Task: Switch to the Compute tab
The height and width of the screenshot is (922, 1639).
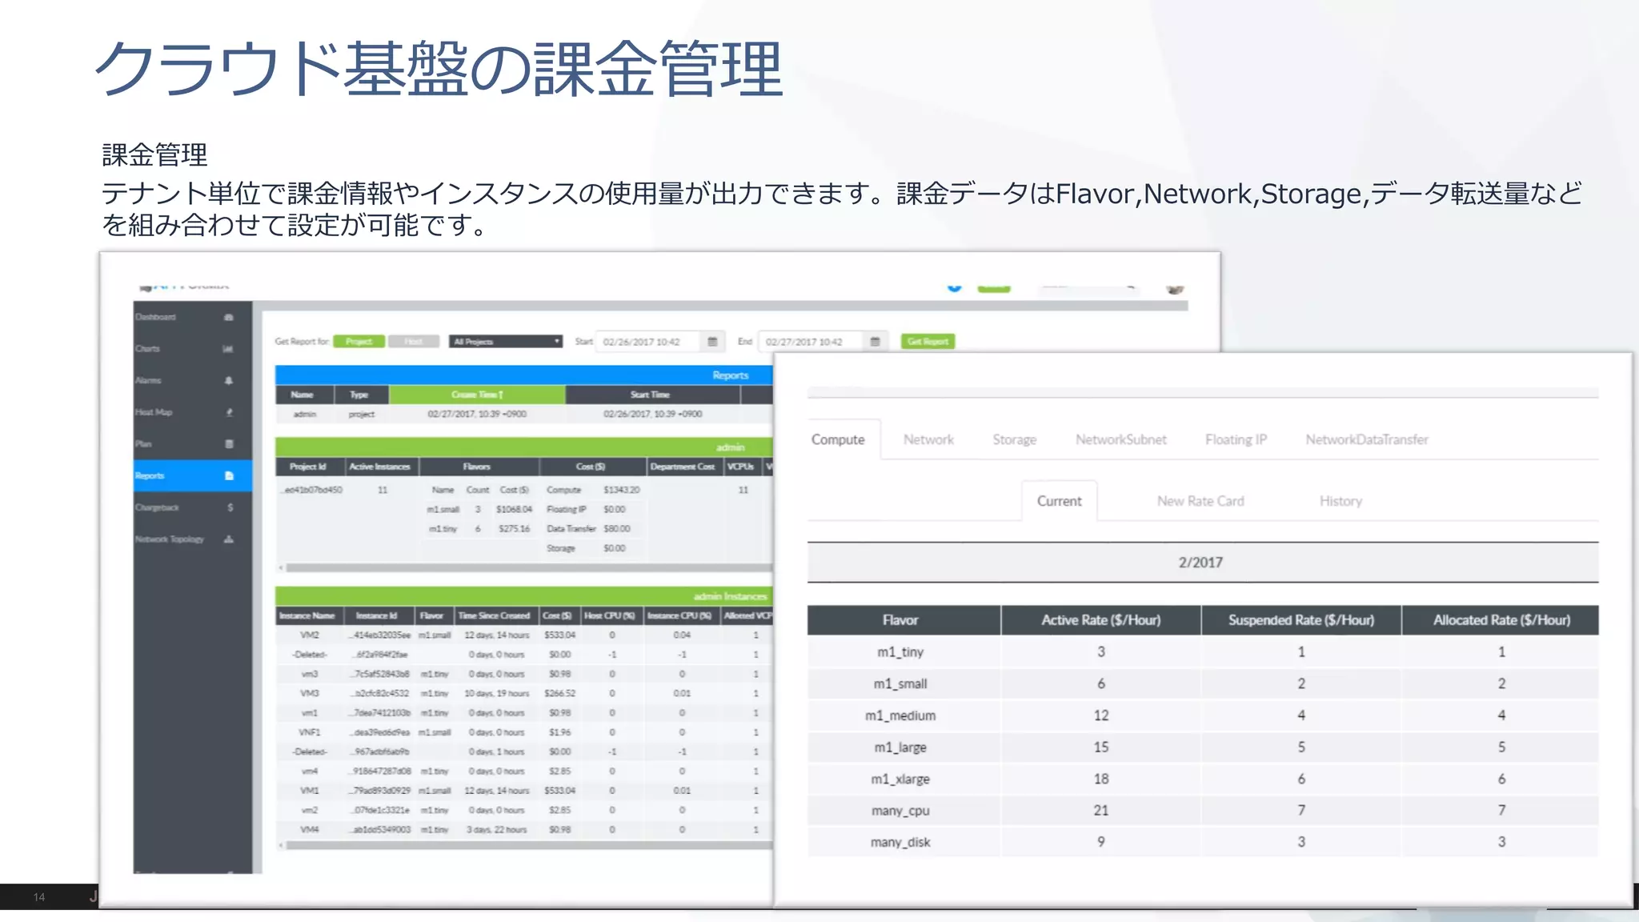Action: (838, 439)
